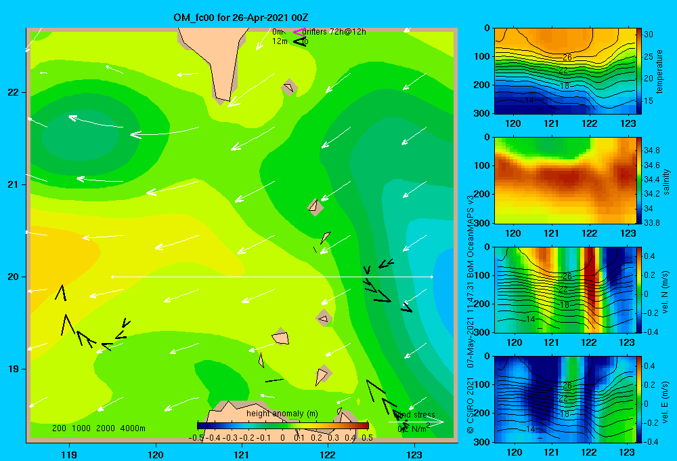Click the magenta 0m drifter arrow in legend
Image resolution: width=677 pixels, height=461 pixels.
click(299, 32)
